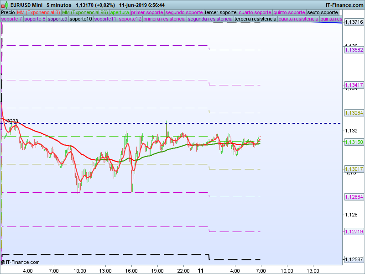
Task: Click the 1,13582 price level tag
Action: [x=354, y=50]
